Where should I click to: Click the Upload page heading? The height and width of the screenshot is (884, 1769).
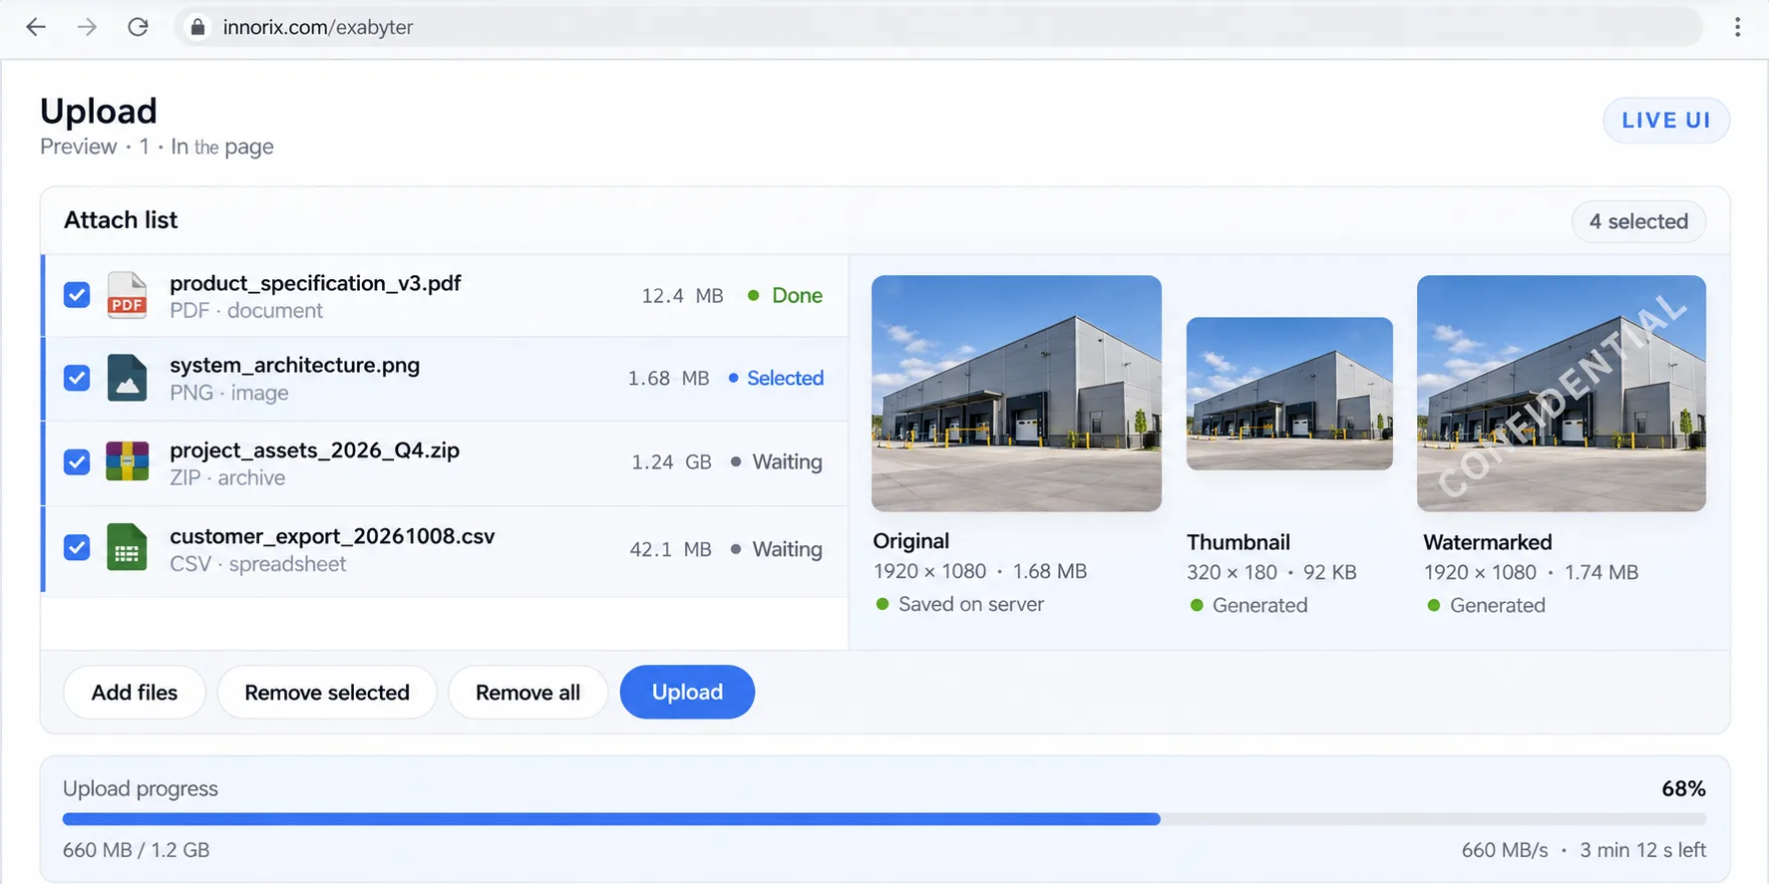click(99, 111)
